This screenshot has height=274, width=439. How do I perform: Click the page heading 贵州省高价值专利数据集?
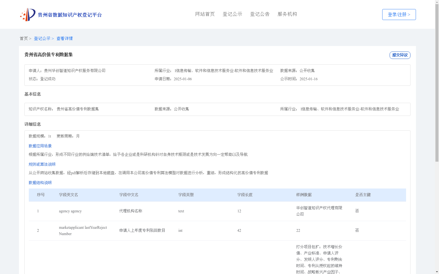point(49,55)
